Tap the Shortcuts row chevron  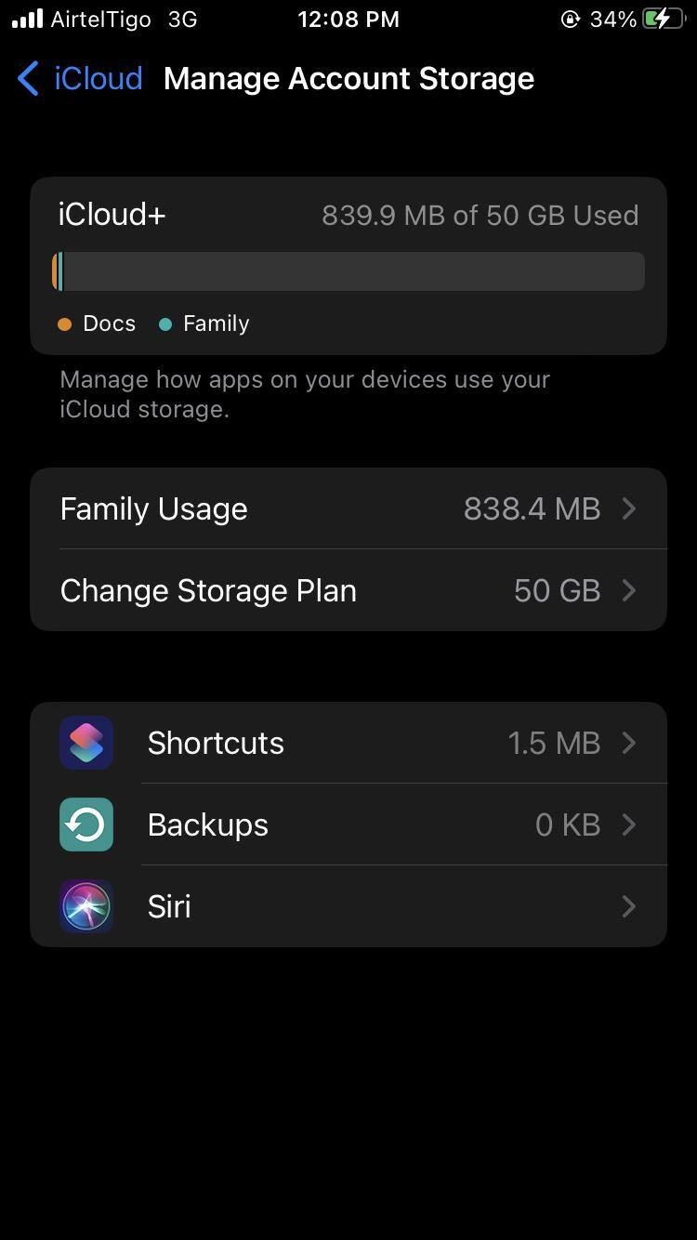tap(629, 743)
